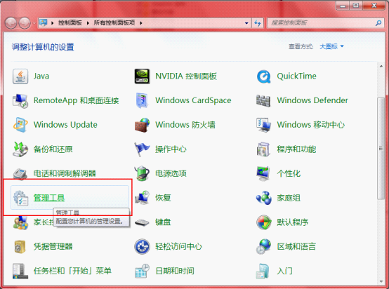Viewport: 389px width, 289px height.
Task: Open 家长控制 people icon
Action: [20, 222]
